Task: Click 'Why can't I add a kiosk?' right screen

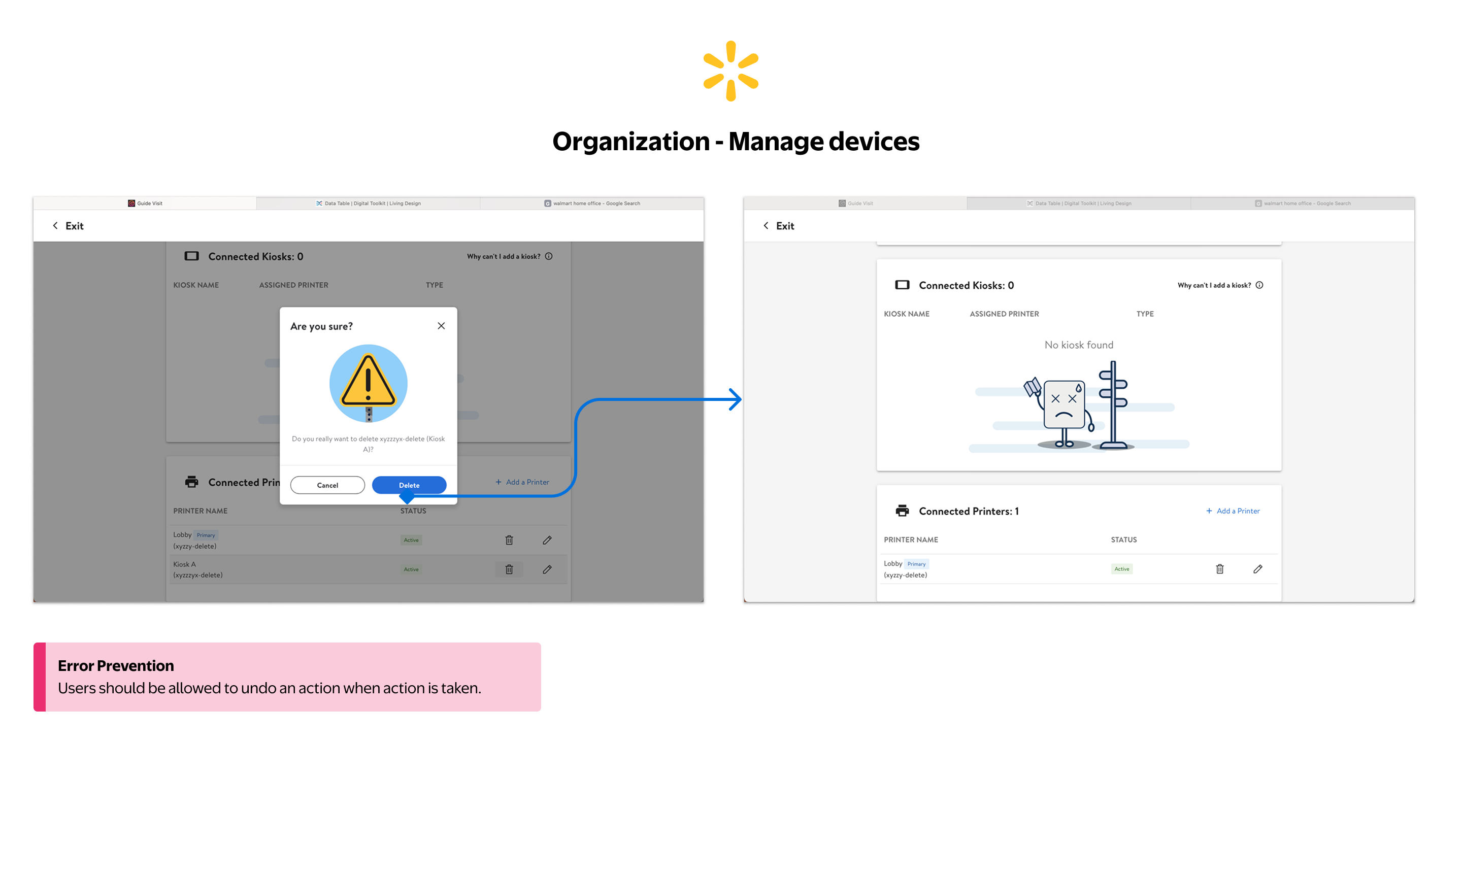Action: click(x=1214, y=285)
